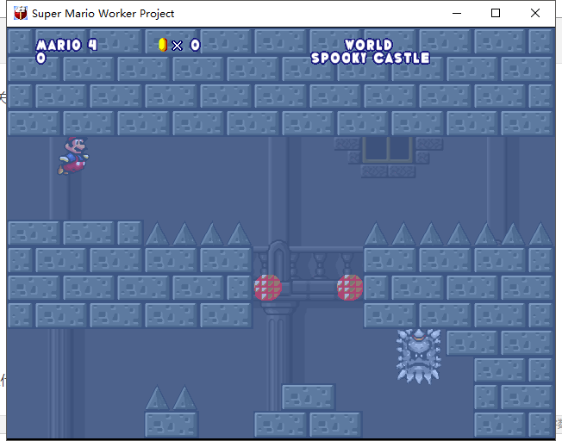Click the yellow coin icon in HUD
This screenshot has height=447, width=562.
click(163, 45)
